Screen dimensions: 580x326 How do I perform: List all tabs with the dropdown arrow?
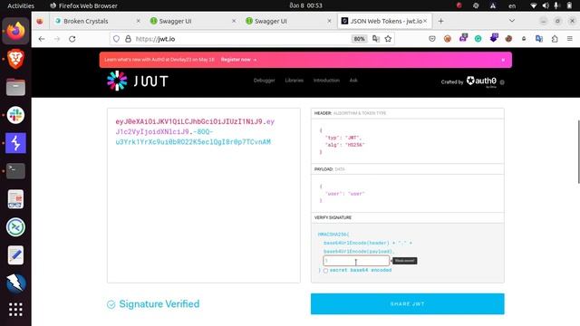pyautogui.click(x=512, y=21)
